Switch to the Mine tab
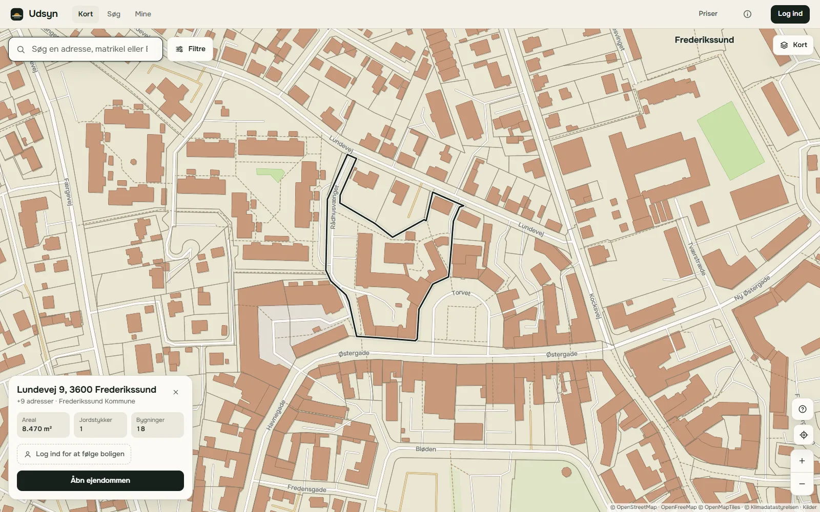820x512 pixels. point(143,14)
